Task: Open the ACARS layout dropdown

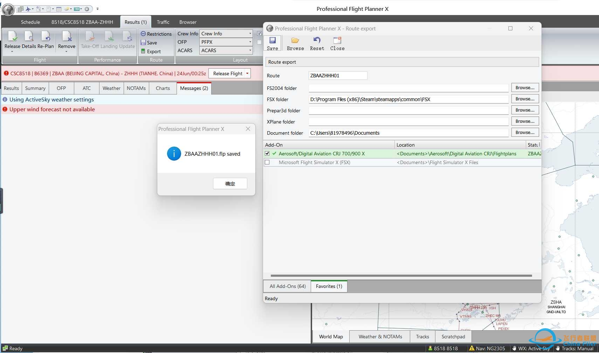Action: [x=226, y=50]
